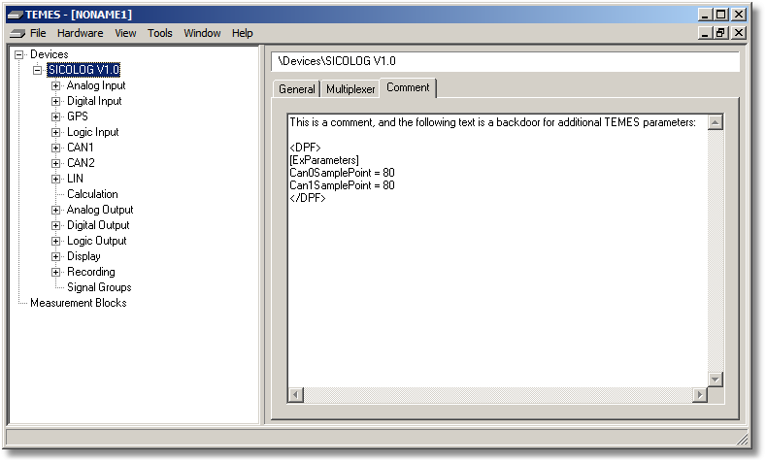Close the TEMES application window
The width and height of the screenshot is (766, 463).
coord(739,15)
